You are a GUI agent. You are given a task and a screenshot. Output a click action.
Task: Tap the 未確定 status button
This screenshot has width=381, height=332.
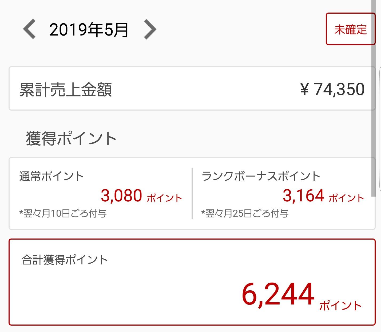point(350,29)
